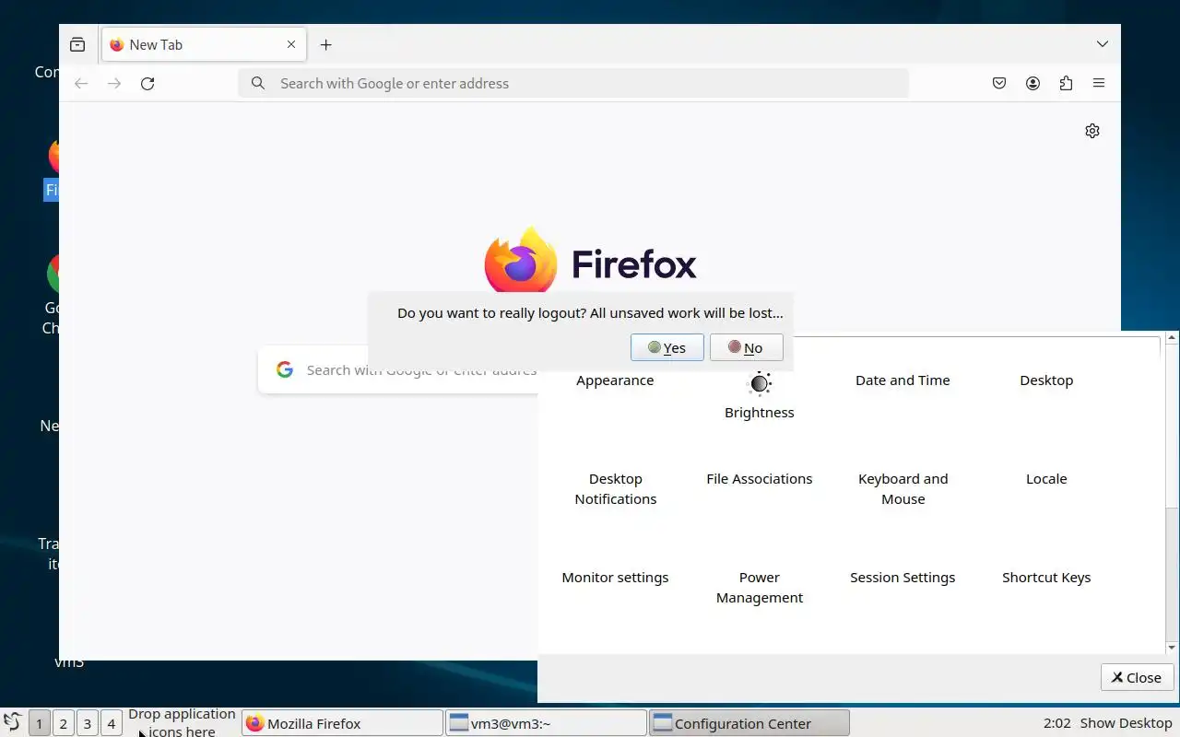Expand the list all tabs dropdown
Viewport: 1180px width, 737px height.
point(1103,44)
